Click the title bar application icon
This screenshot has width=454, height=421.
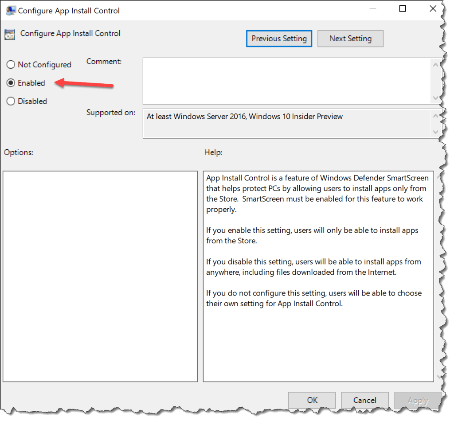pyautogui.click(x=11, y=10)
